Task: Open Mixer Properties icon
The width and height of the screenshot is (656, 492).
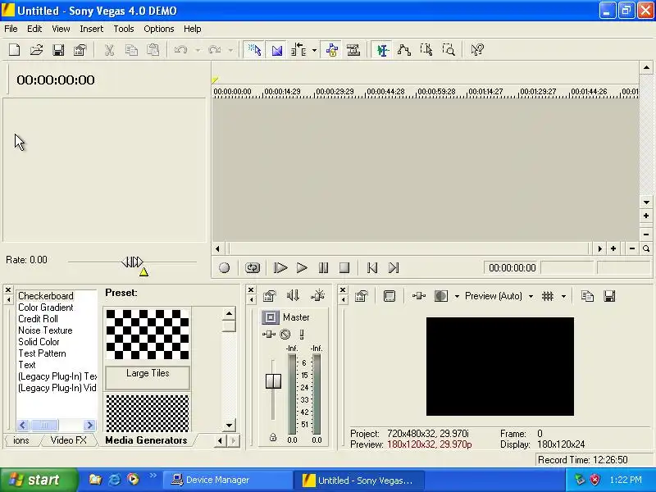Action: [270, 296]
